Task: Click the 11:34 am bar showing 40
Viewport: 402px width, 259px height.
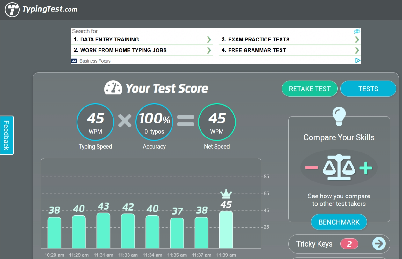Action: click(152, 232)
